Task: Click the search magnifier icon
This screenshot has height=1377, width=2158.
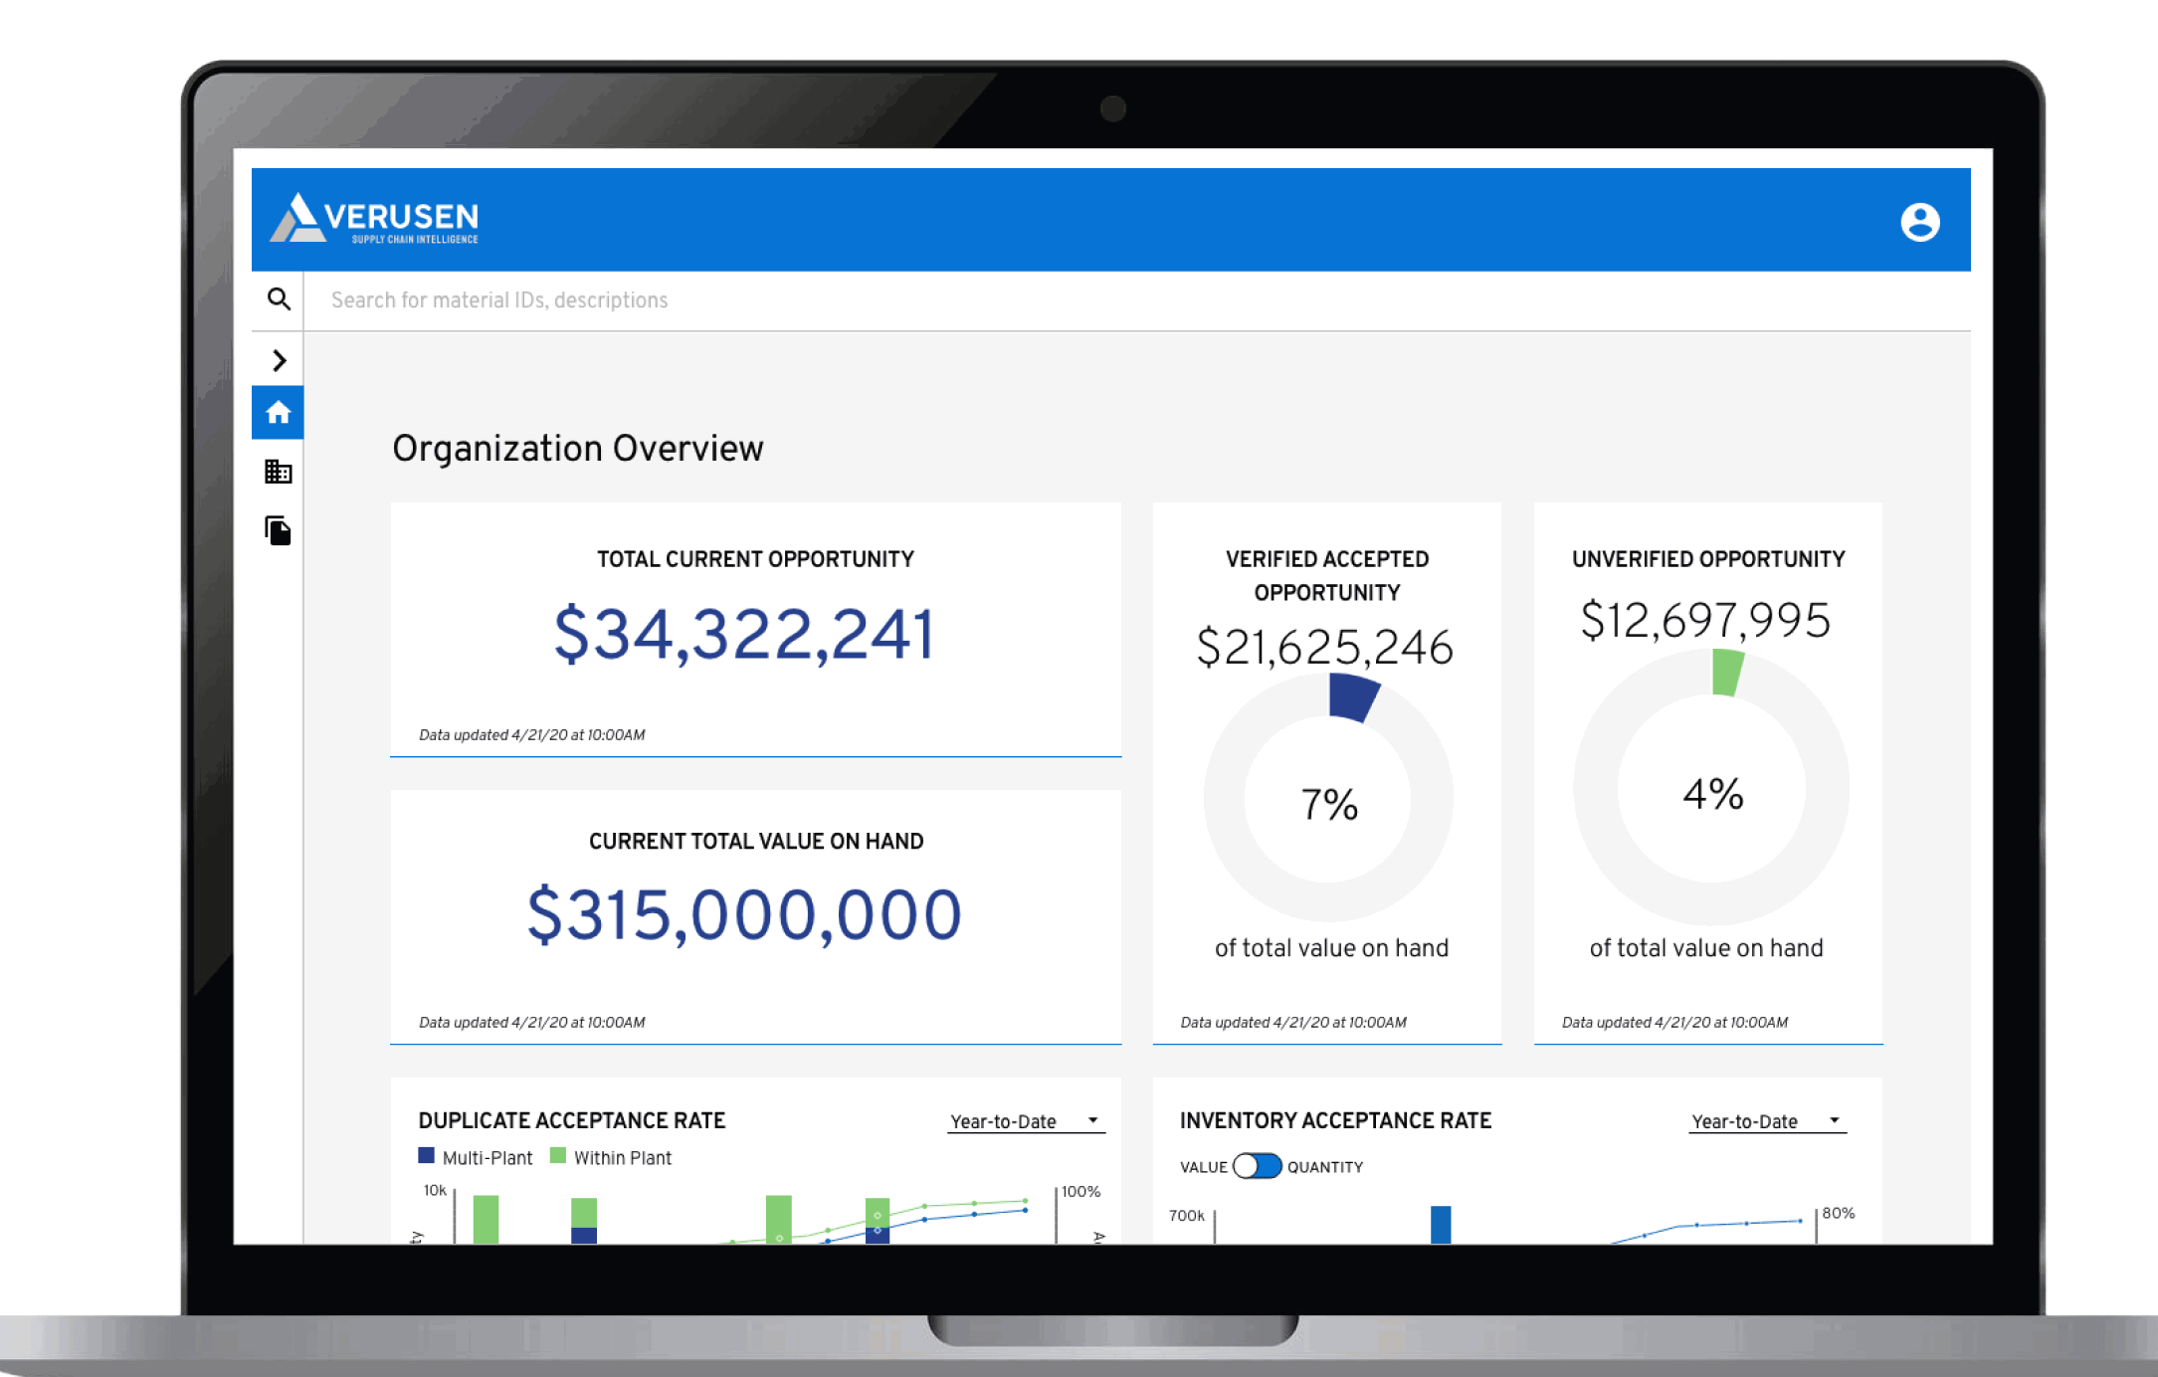Action: pyautogui.click(x=279, y=299)
